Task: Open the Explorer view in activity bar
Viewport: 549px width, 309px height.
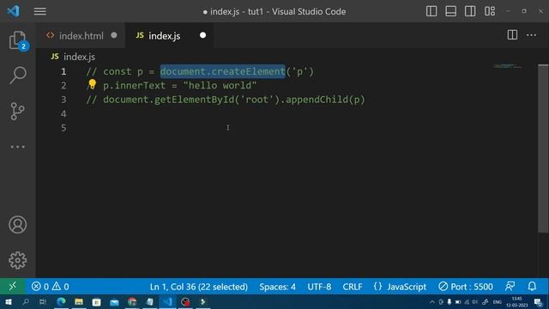Action: [17, 40]
